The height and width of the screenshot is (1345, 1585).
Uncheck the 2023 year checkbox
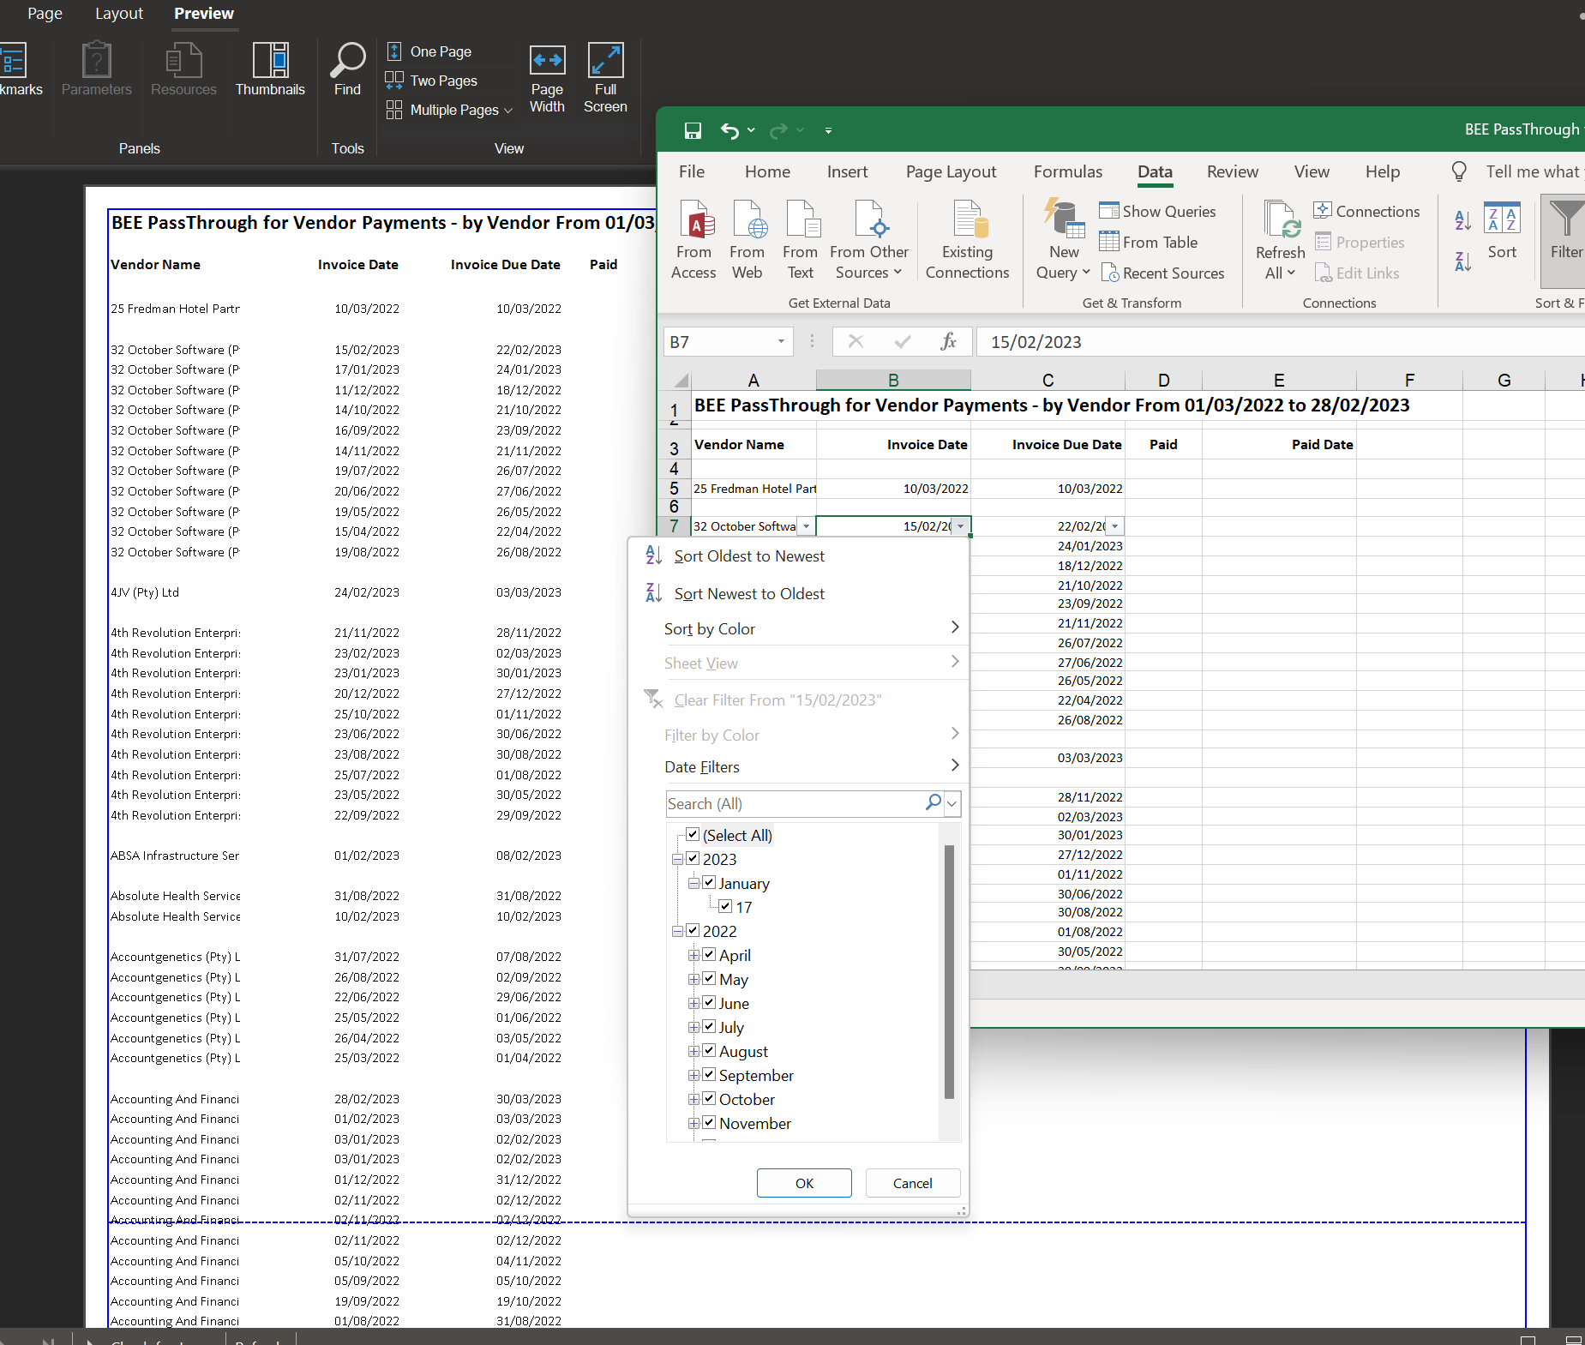[x=693, y=858]
